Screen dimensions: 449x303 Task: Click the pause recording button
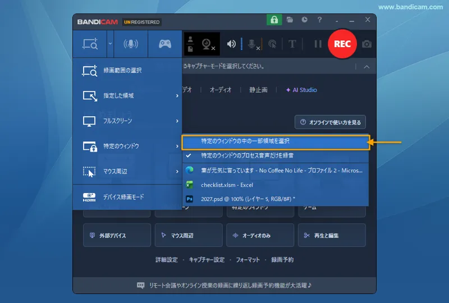click(318, 44)
